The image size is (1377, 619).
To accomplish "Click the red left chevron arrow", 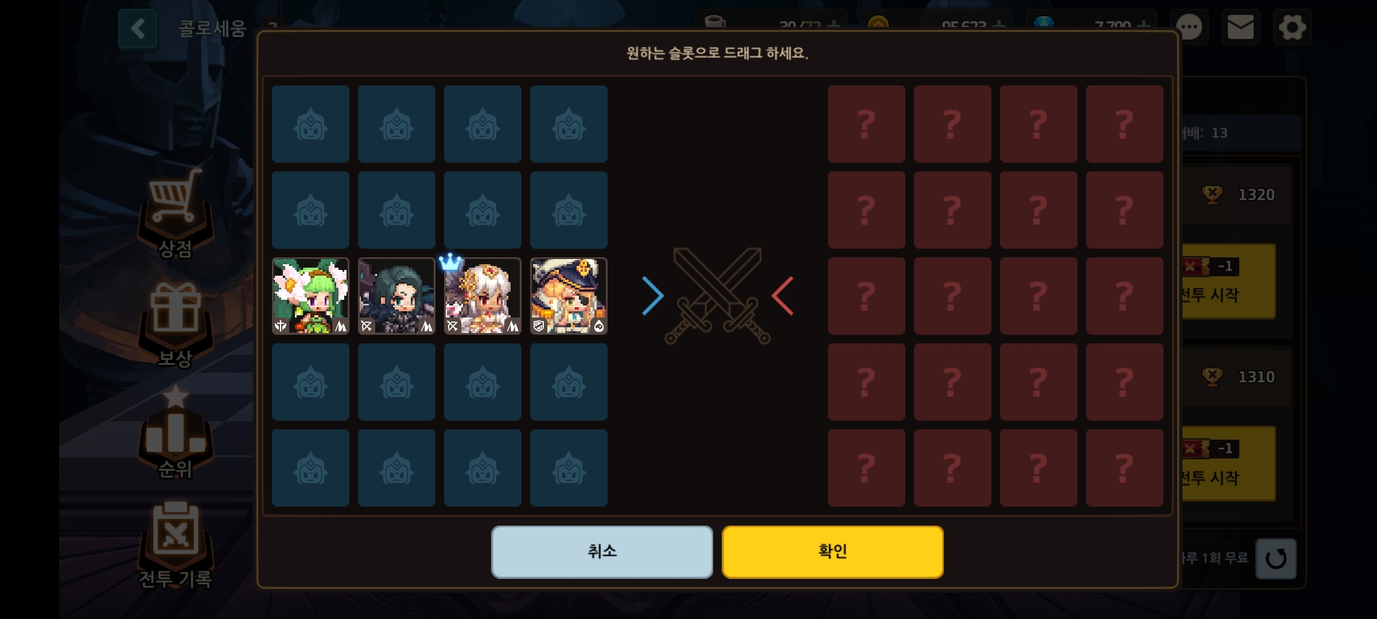I will tap(783, 296).
